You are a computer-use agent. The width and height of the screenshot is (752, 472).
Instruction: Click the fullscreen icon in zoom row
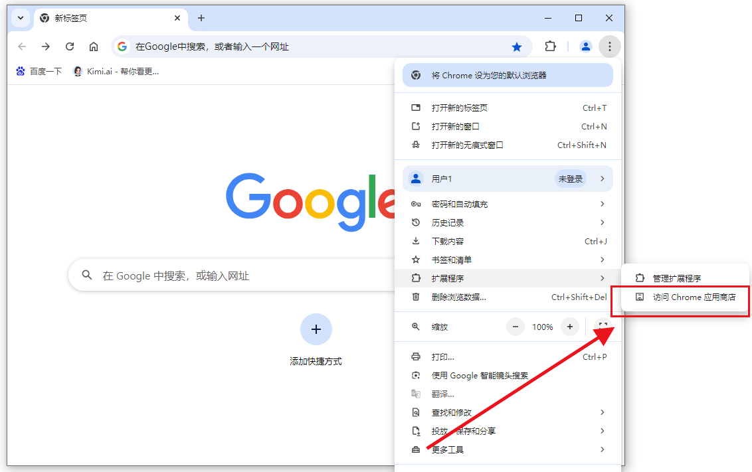click(x=603, y=327)
